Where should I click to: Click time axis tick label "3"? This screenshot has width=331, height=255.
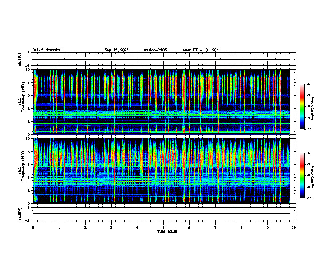[x=111, y=227]
